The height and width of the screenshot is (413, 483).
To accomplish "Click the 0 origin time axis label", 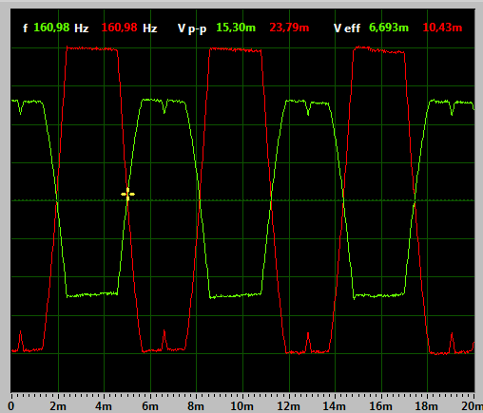I will point(11,406).
